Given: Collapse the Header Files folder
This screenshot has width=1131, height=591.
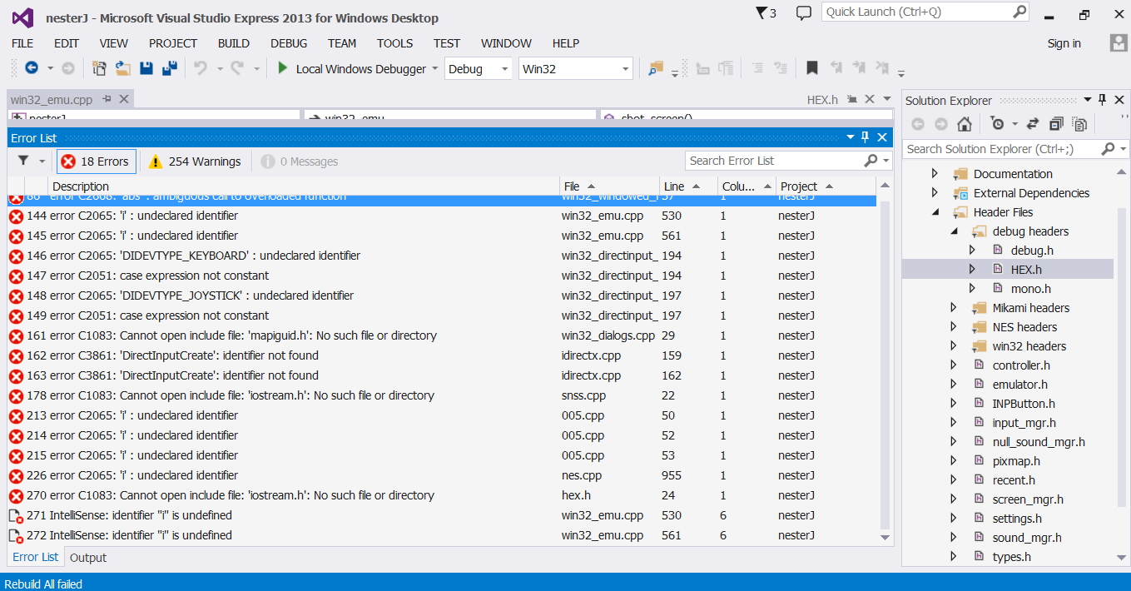Looking at the screenshot, I should click(935, 212).
